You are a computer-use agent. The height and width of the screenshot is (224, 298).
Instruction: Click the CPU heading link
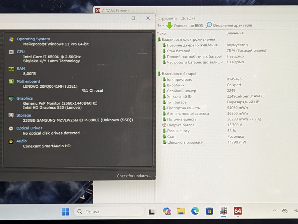21,52
